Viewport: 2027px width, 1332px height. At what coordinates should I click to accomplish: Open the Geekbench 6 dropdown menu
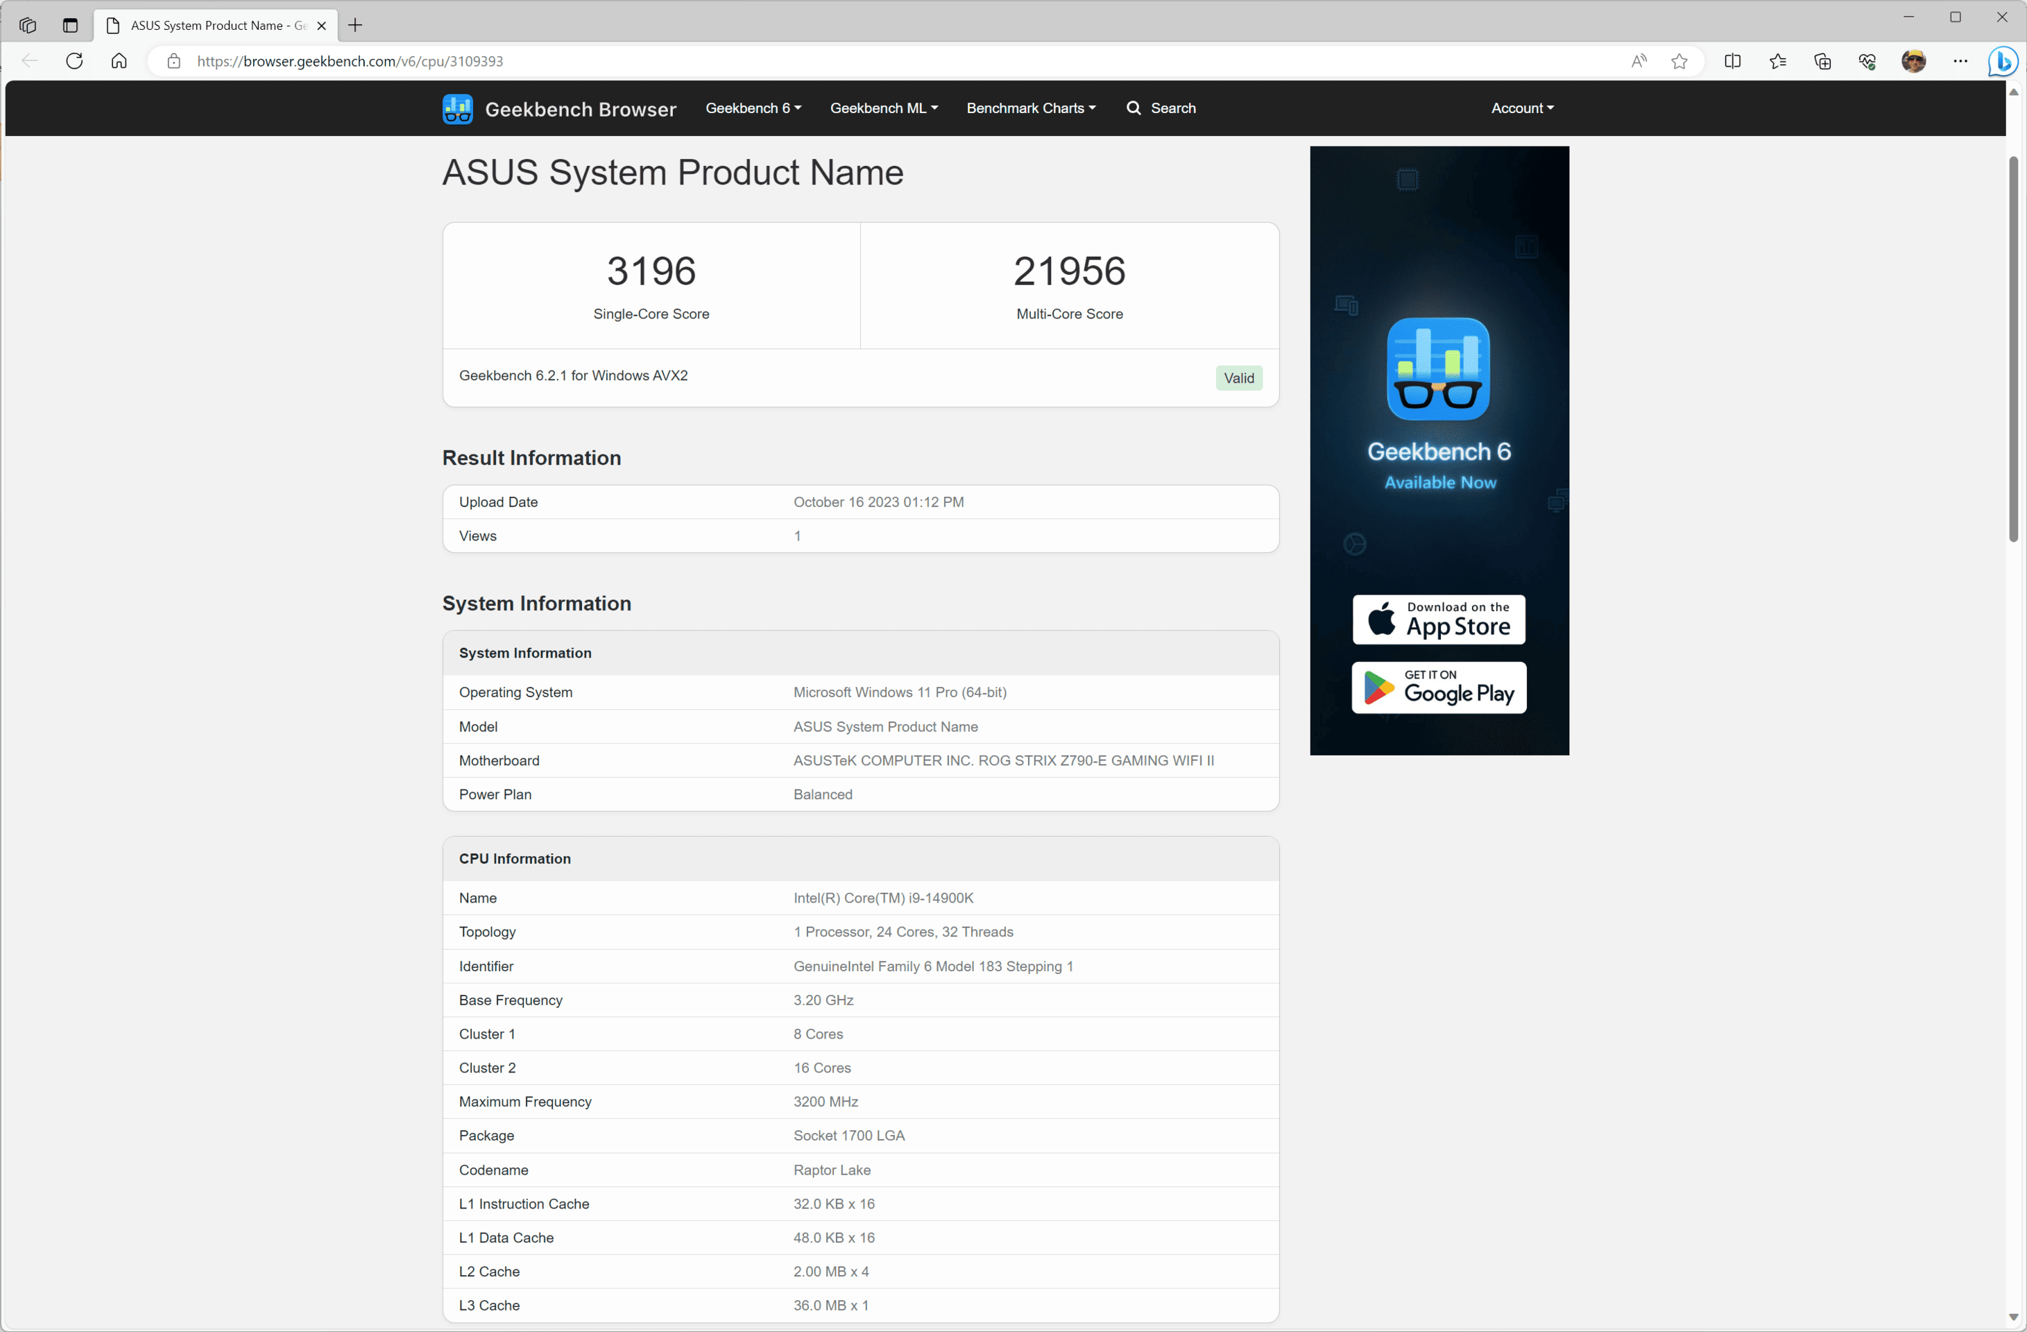[x=752, y=107]
